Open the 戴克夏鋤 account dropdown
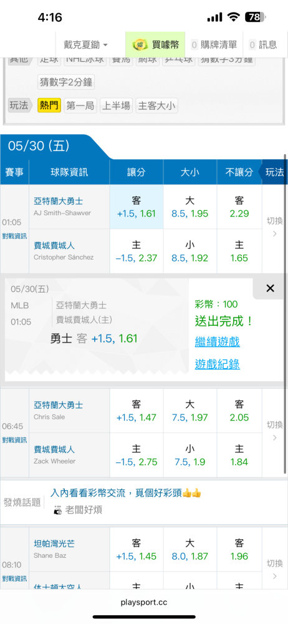Image resolution: width=288 pixels, height=624 pixels. tap(86, 45)
